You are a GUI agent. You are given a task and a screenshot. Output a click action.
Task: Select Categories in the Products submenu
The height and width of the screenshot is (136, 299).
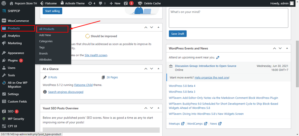(x=46, y=41)
